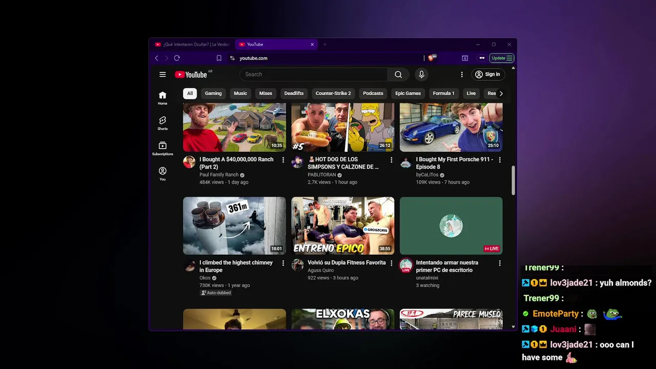Click the glasses icon in toolbar
This screenshot has height=369, width=656.
[482, 58]
